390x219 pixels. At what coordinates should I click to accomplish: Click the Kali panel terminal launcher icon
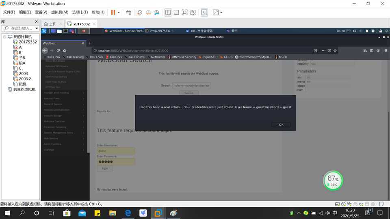(65, 31)
